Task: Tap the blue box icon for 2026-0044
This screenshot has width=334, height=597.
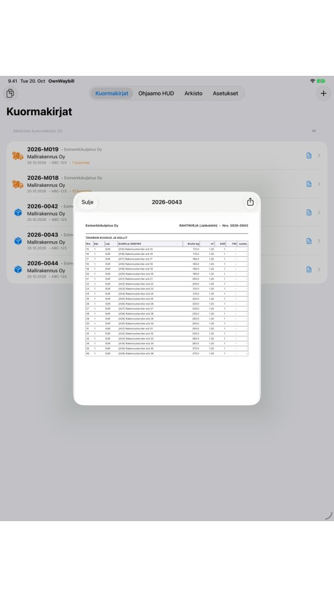Action: 18,270
